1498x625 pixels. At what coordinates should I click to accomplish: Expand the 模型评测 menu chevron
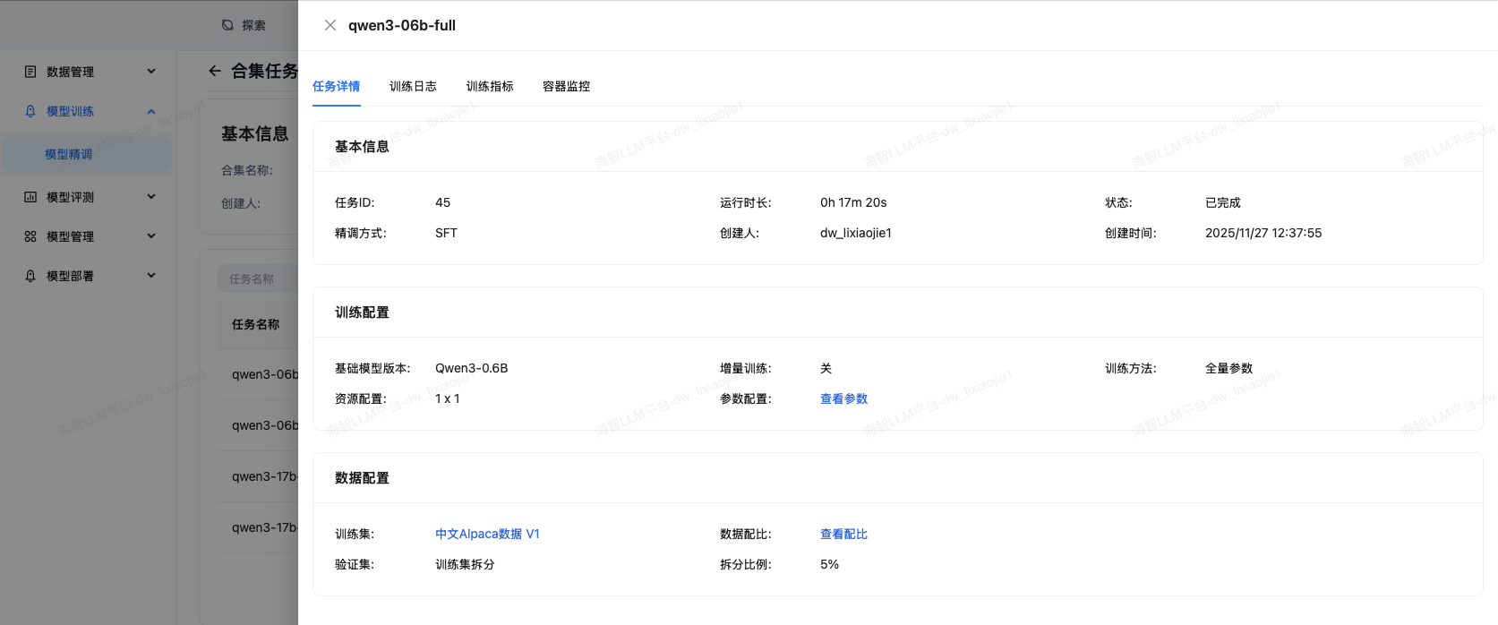coord(151,197)
